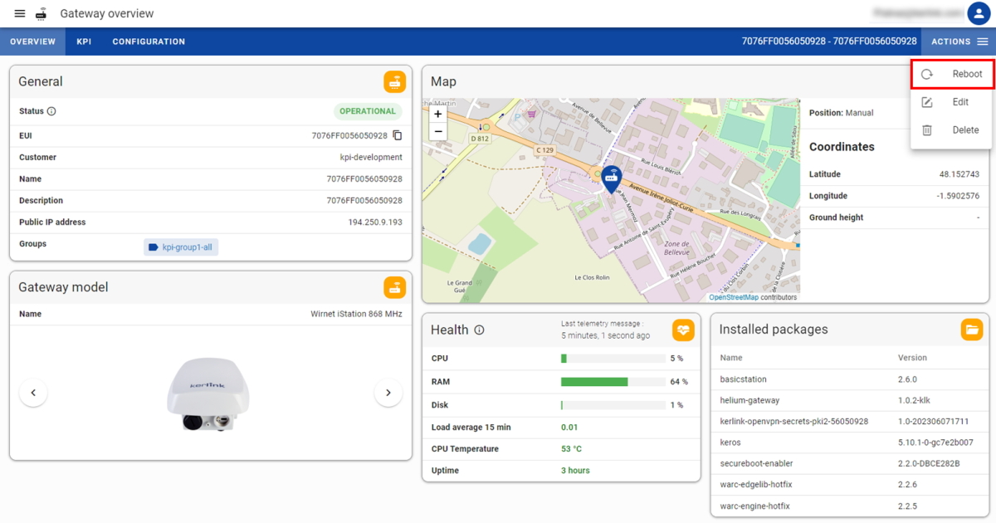Zoom in on the map
Viewport: 996px width, 523px height.
[x=438, y=115]
